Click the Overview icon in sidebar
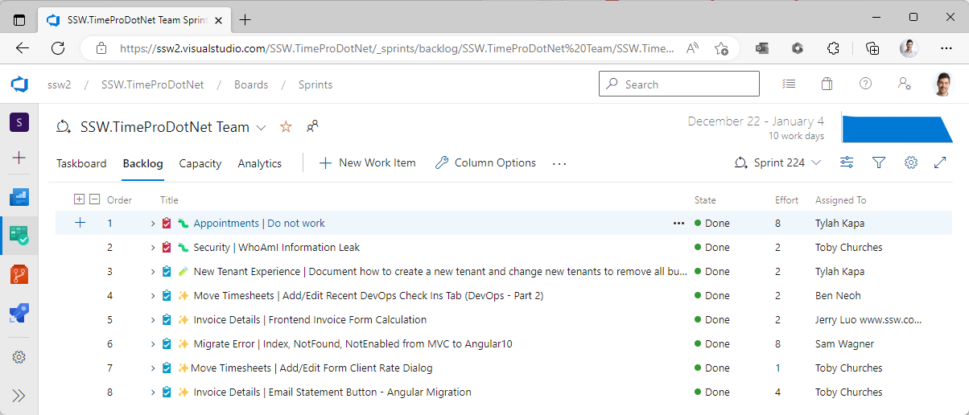 click(x=19, y=197)
